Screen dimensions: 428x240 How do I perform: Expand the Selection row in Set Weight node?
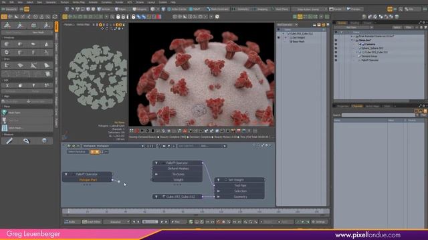(219, 191)
